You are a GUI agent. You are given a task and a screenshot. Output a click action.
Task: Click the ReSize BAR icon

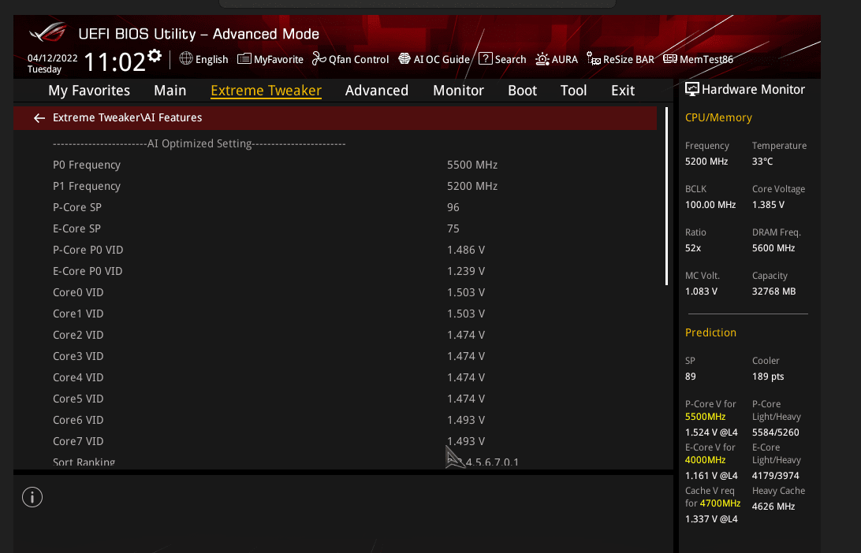(594, 59)
